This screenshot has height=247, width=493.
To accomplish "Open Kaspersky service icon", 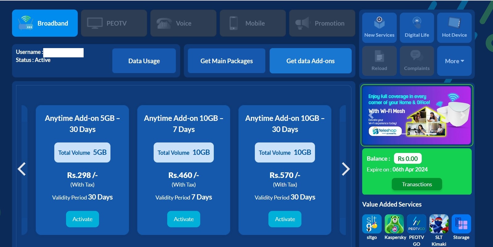I will coord(394,224).
